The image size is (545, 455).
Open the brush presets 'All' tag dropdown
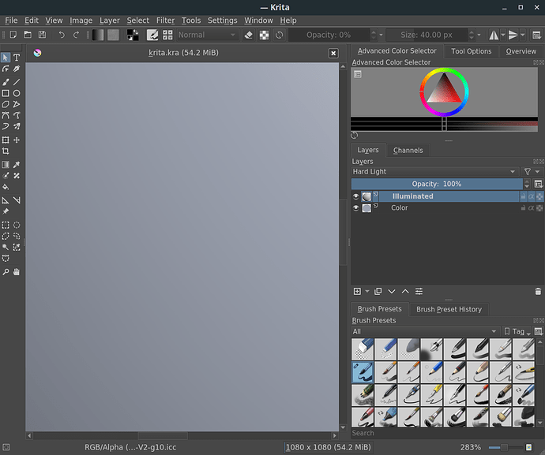(x=425, y=331)
